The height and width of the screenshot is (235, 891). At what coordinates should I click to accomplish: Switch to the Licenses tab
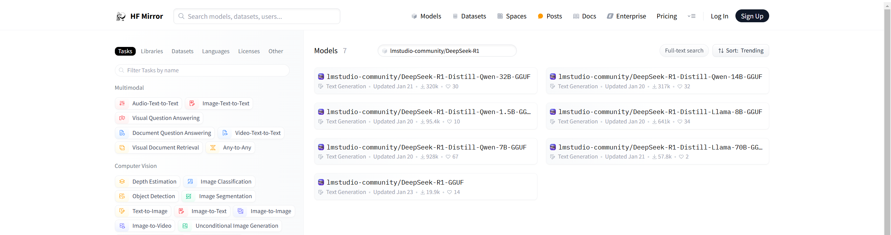pyautogui.click(x=249, y=51)
